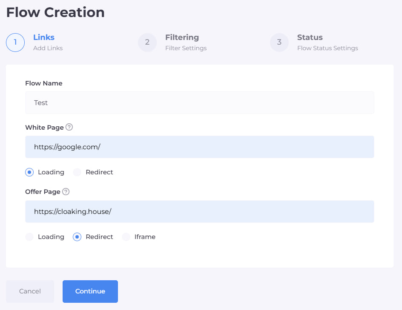This screenshot has height=310, width=402.
Task: Switch to the Filtering step title
Action: 182,37
